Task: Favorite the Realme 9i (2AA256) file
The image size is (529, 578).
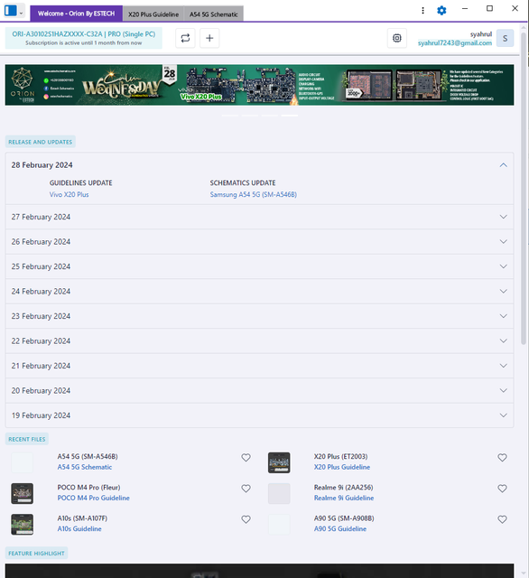Action: click(503, 489)
